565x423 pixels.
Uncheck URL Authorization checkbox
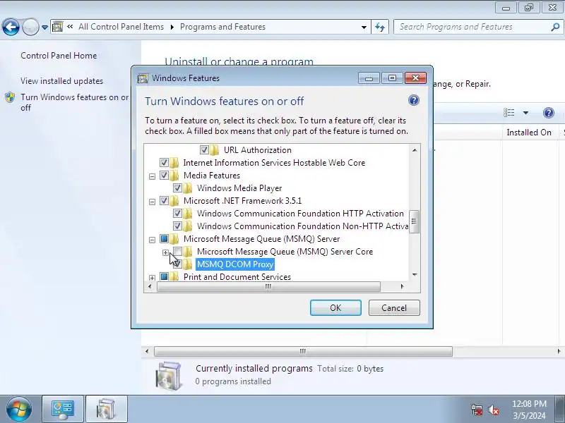coord(204,150)
